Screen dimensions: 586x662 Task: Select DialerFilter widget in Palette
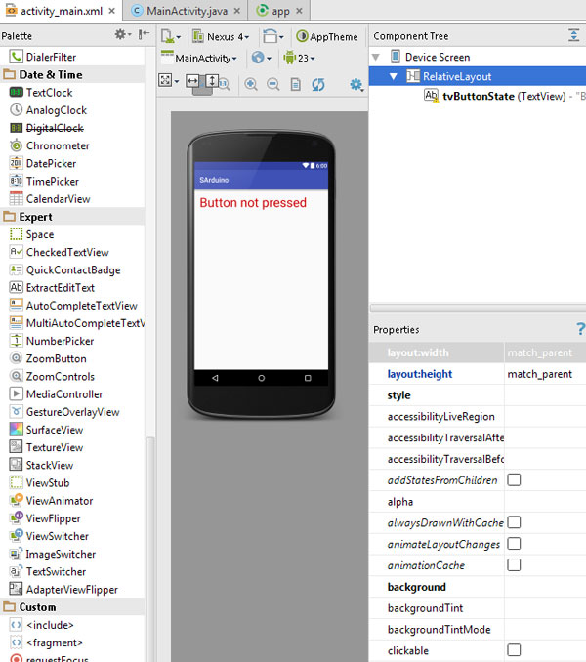pyautogui.click(x=43, y=57)
